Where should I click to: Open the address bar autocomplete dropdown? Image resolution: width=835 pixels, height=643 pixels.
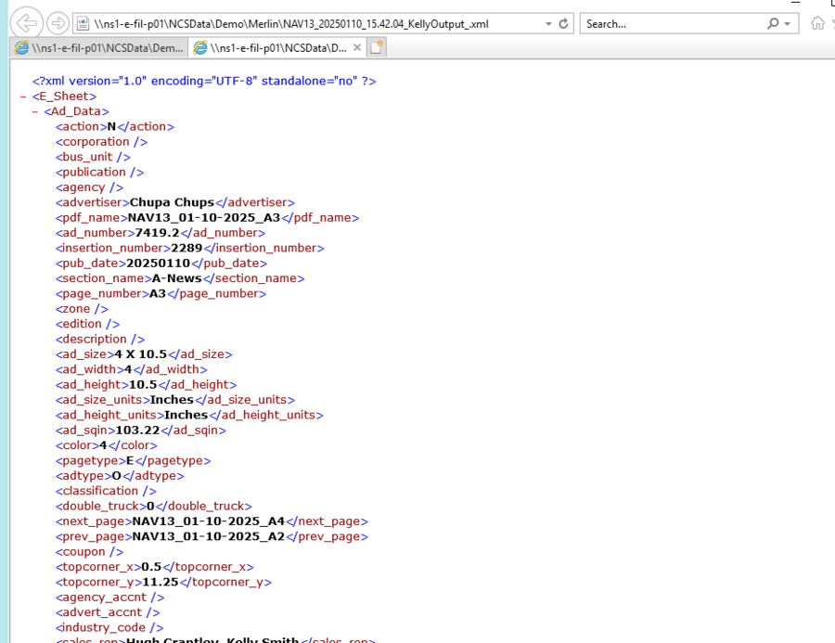pos(548,23)
